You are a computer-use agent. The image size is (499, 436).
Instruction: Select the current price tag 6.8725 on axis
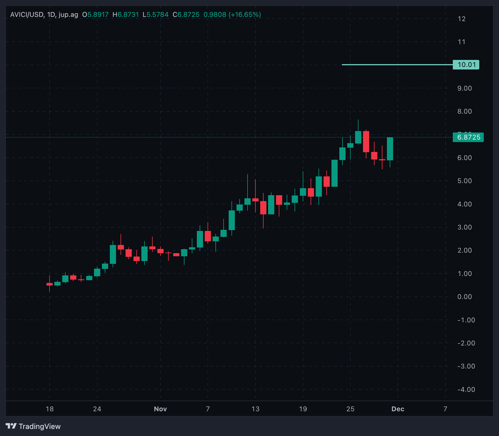[x=468, y=137]
